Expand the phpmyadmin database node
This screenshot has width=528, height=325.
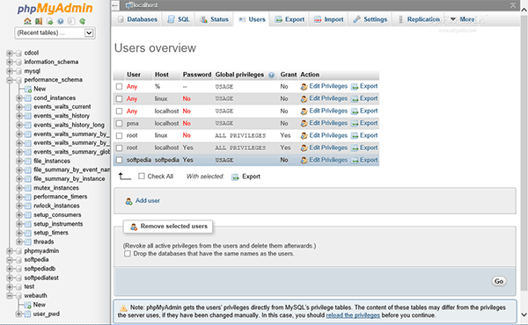[x=10, y=250]
